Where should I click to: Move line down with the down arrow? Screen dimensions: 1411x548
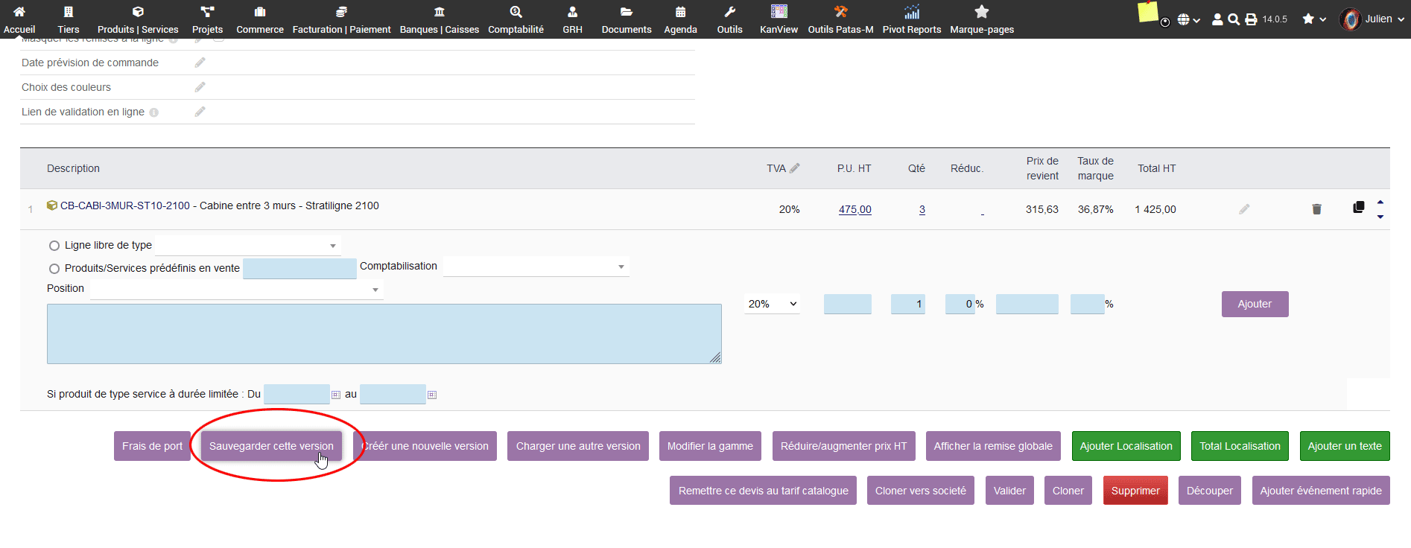(1380, 217)
